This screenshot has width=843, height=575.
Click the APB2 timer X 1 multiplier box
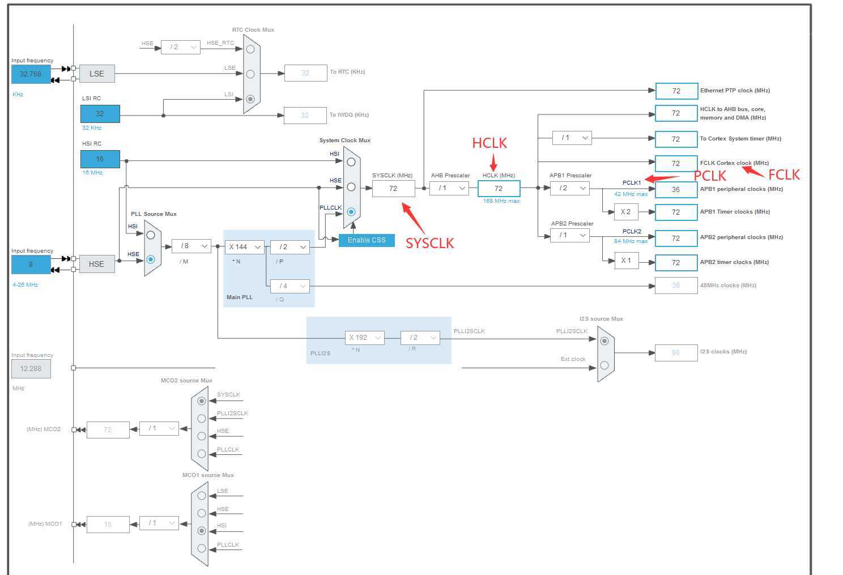pyautogui.click(x=626, y=261)
